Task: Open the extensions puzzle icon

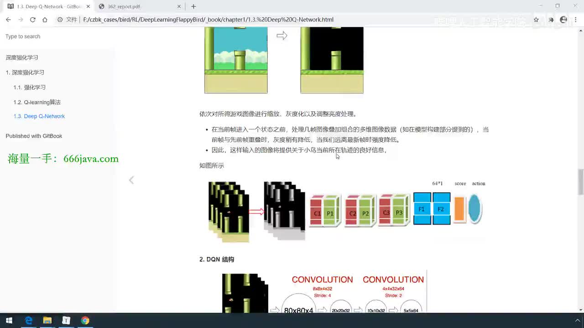Action: tap(551, 20)
